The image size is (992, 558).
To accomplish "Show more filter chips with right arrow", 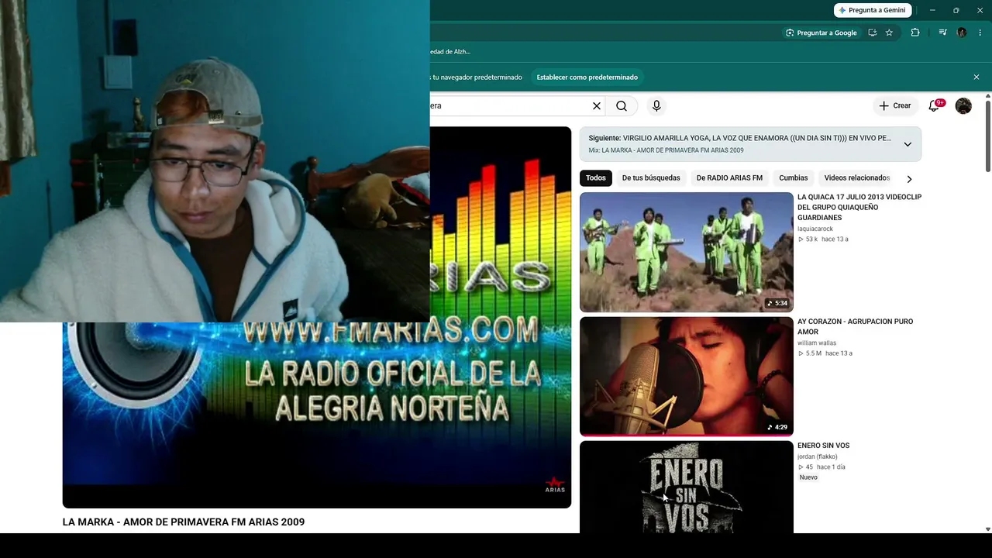I will point(909,179).
